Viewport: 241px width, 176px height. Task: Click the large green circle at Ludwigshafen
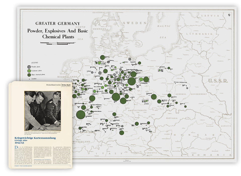point(81,114)
